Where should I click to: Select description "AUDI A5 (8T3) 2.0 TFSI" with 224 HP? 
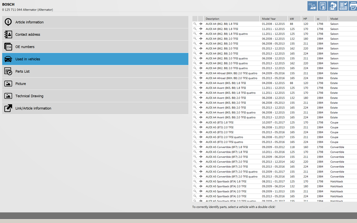pyautogui.click(x=219, y=132)
